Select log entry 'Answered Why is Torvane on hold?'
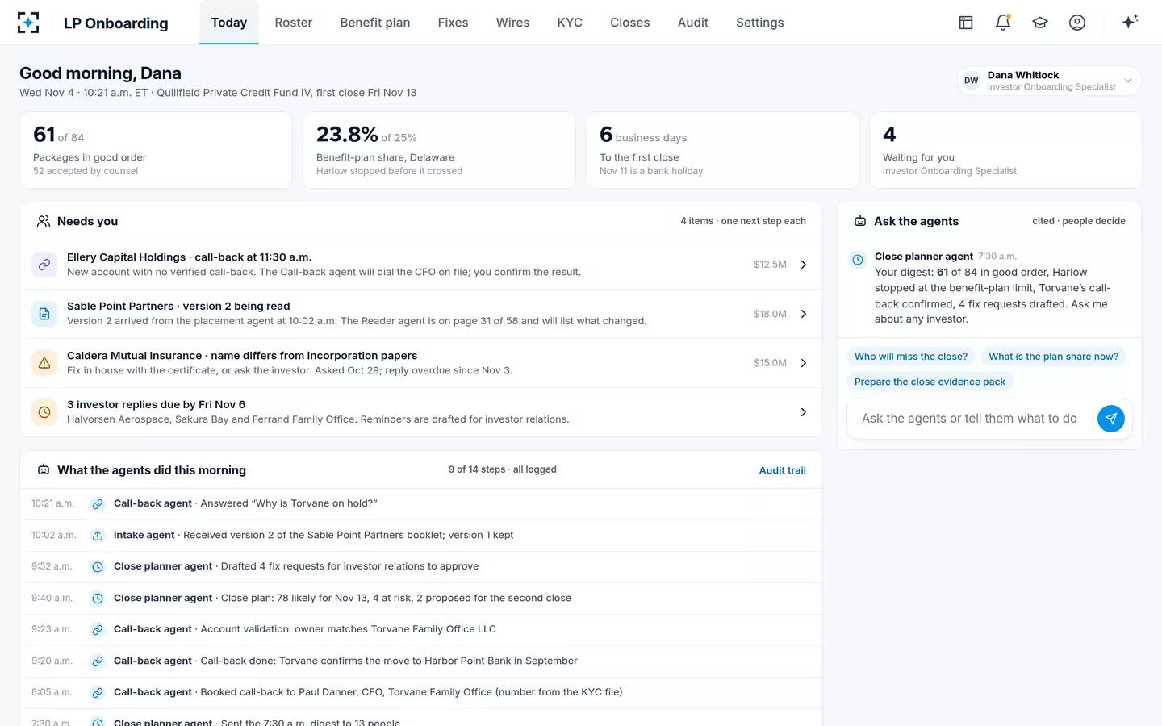1162x726 pixels. click(x=421, y=504)
